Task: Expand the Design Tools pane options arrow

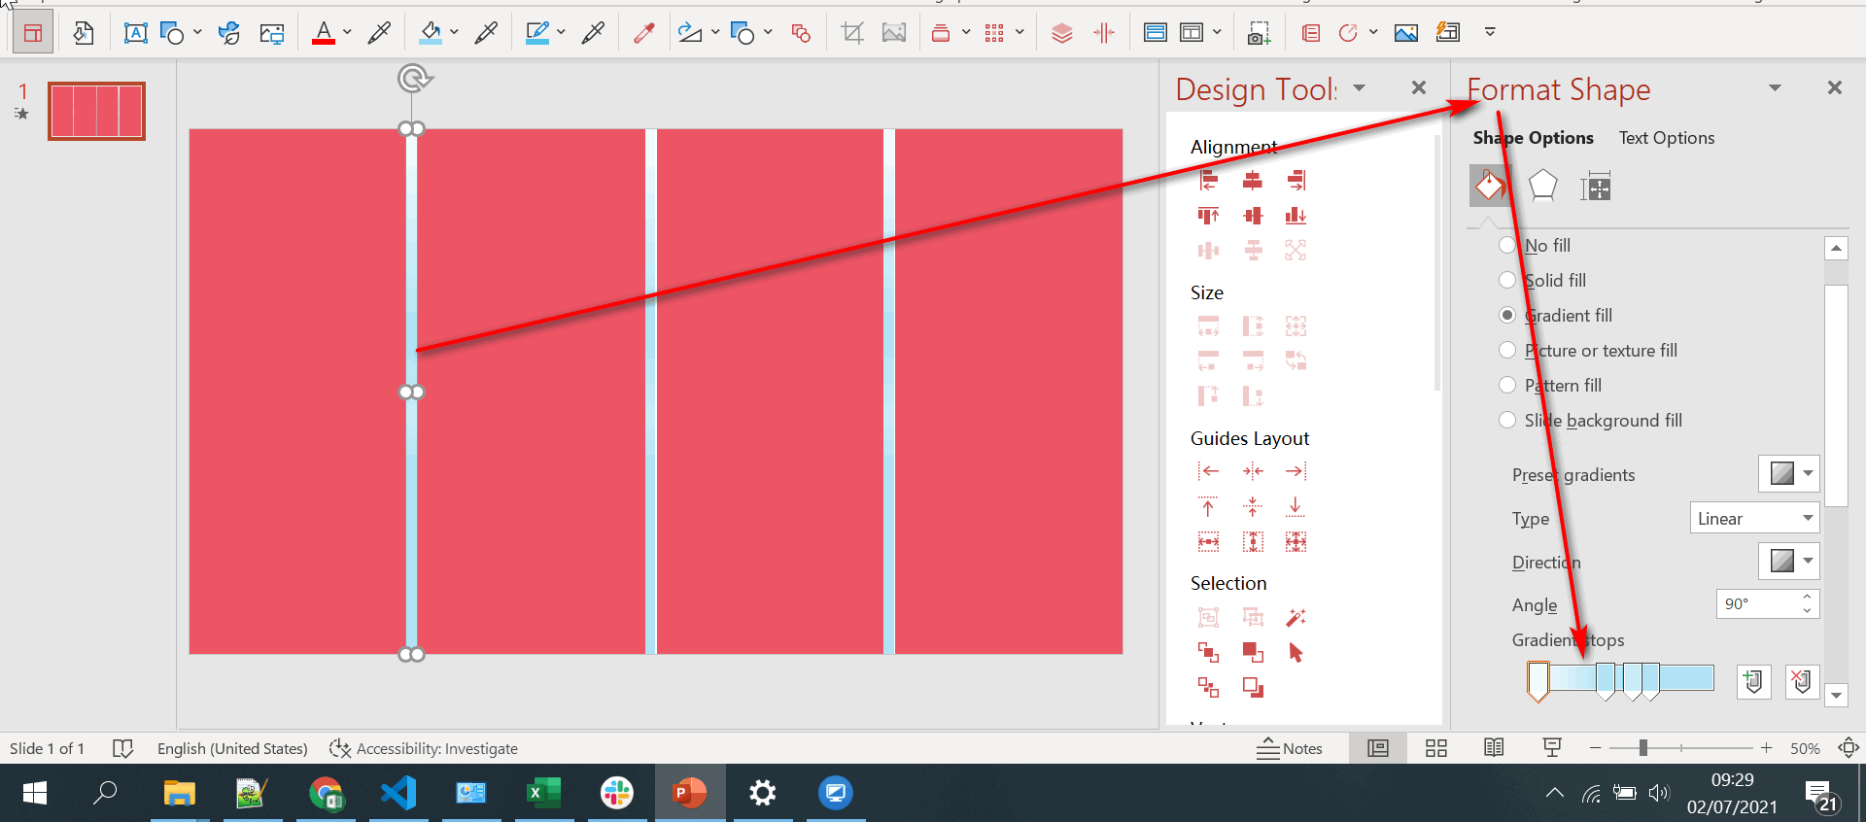Action: pyautogui.click(x=1360, y=88)
